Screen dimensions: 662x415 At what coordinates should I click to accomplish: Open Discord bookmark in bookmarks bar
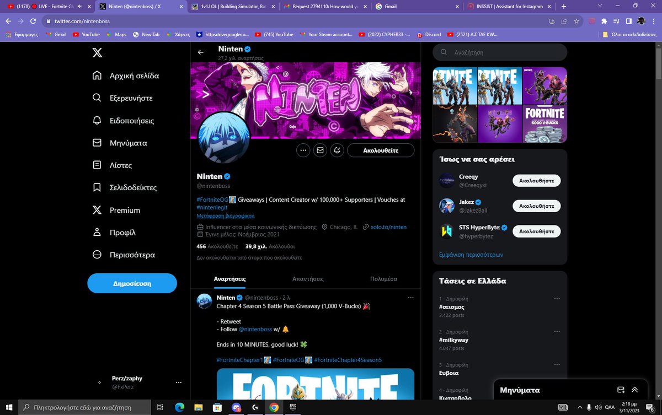pos(429,34)
